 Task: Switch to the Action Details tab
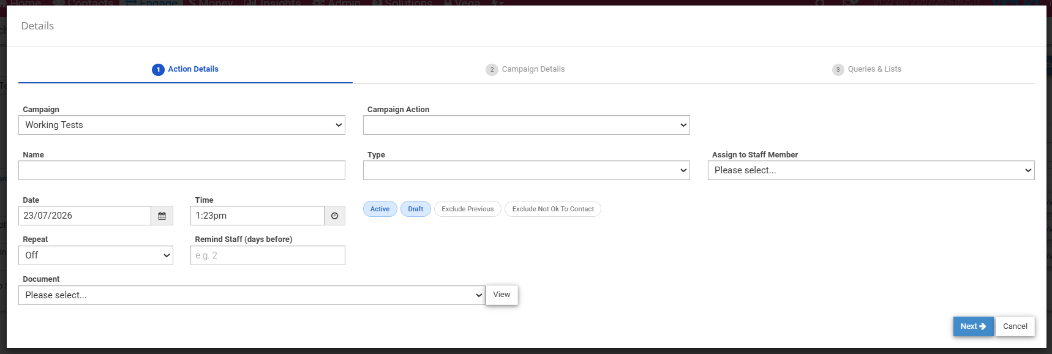pyautogui.click(x=186, y=69)
